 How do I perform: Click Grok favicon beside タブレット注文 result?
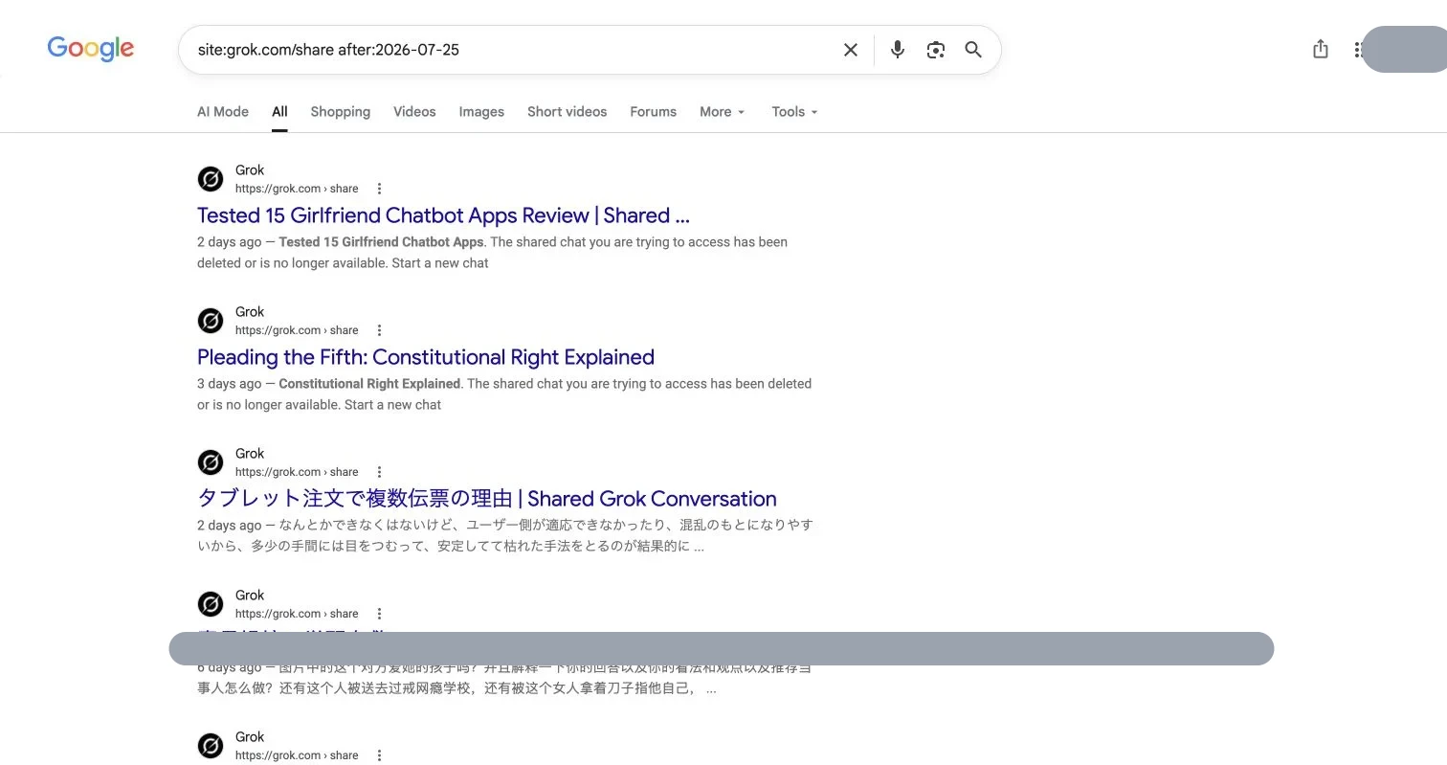(211, 462)
